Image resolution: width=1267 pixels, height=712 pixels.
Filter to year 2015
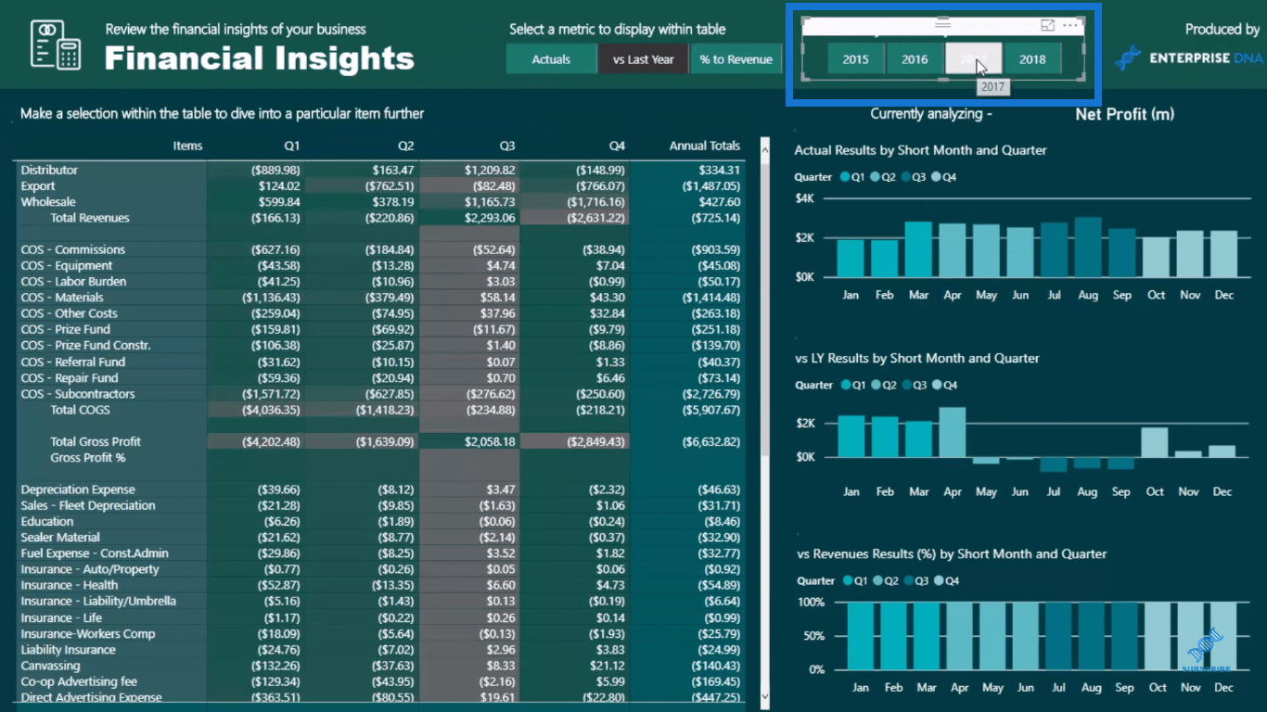pyautogui.click(x=855, y=59)
